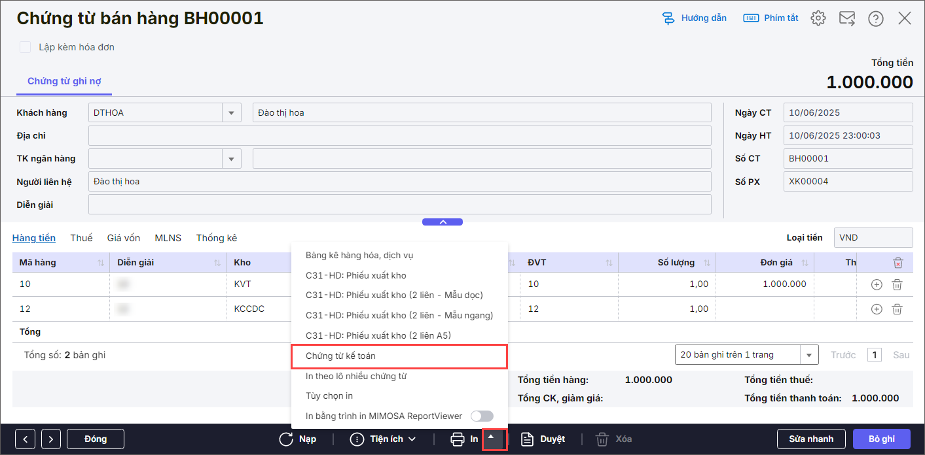Click the add row icon for item 10
Image resolution: width=925 pixels, height=455 pixels.
(877, 284)
